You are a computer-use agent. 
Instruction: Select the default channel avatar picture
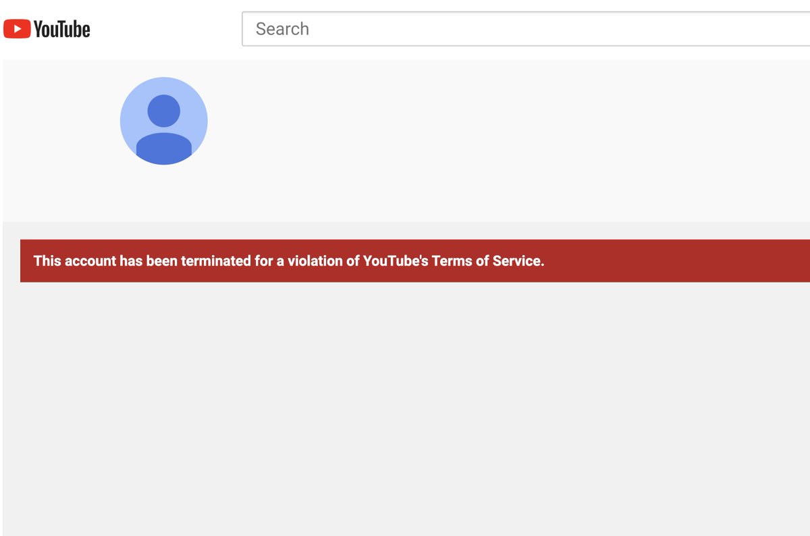(x=164, y=121)
